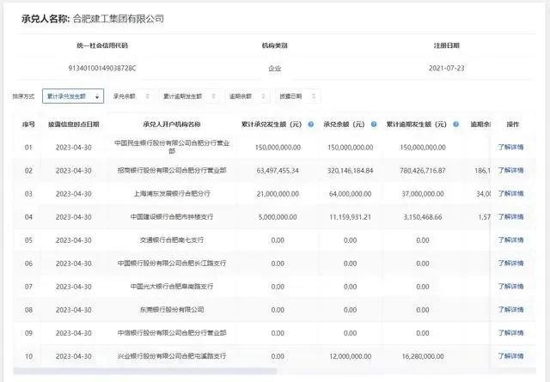Click the 披露信息时点日期 column header
The height and width of the screenshot is (382, 550).
pos(74,124)
